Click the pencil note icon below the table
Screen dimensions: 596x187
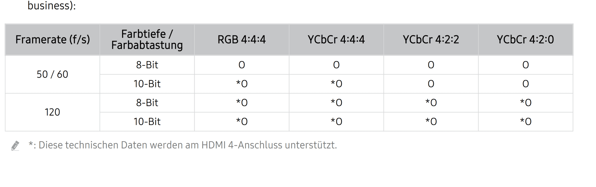point(15,146)
